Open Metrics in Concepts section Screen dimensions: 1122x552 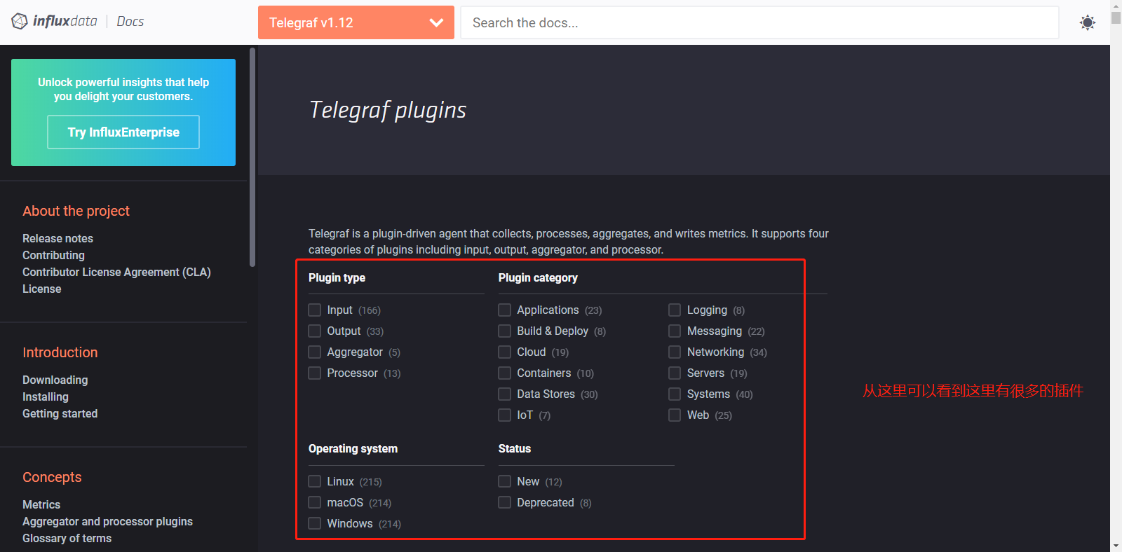(x=41, y=504)
